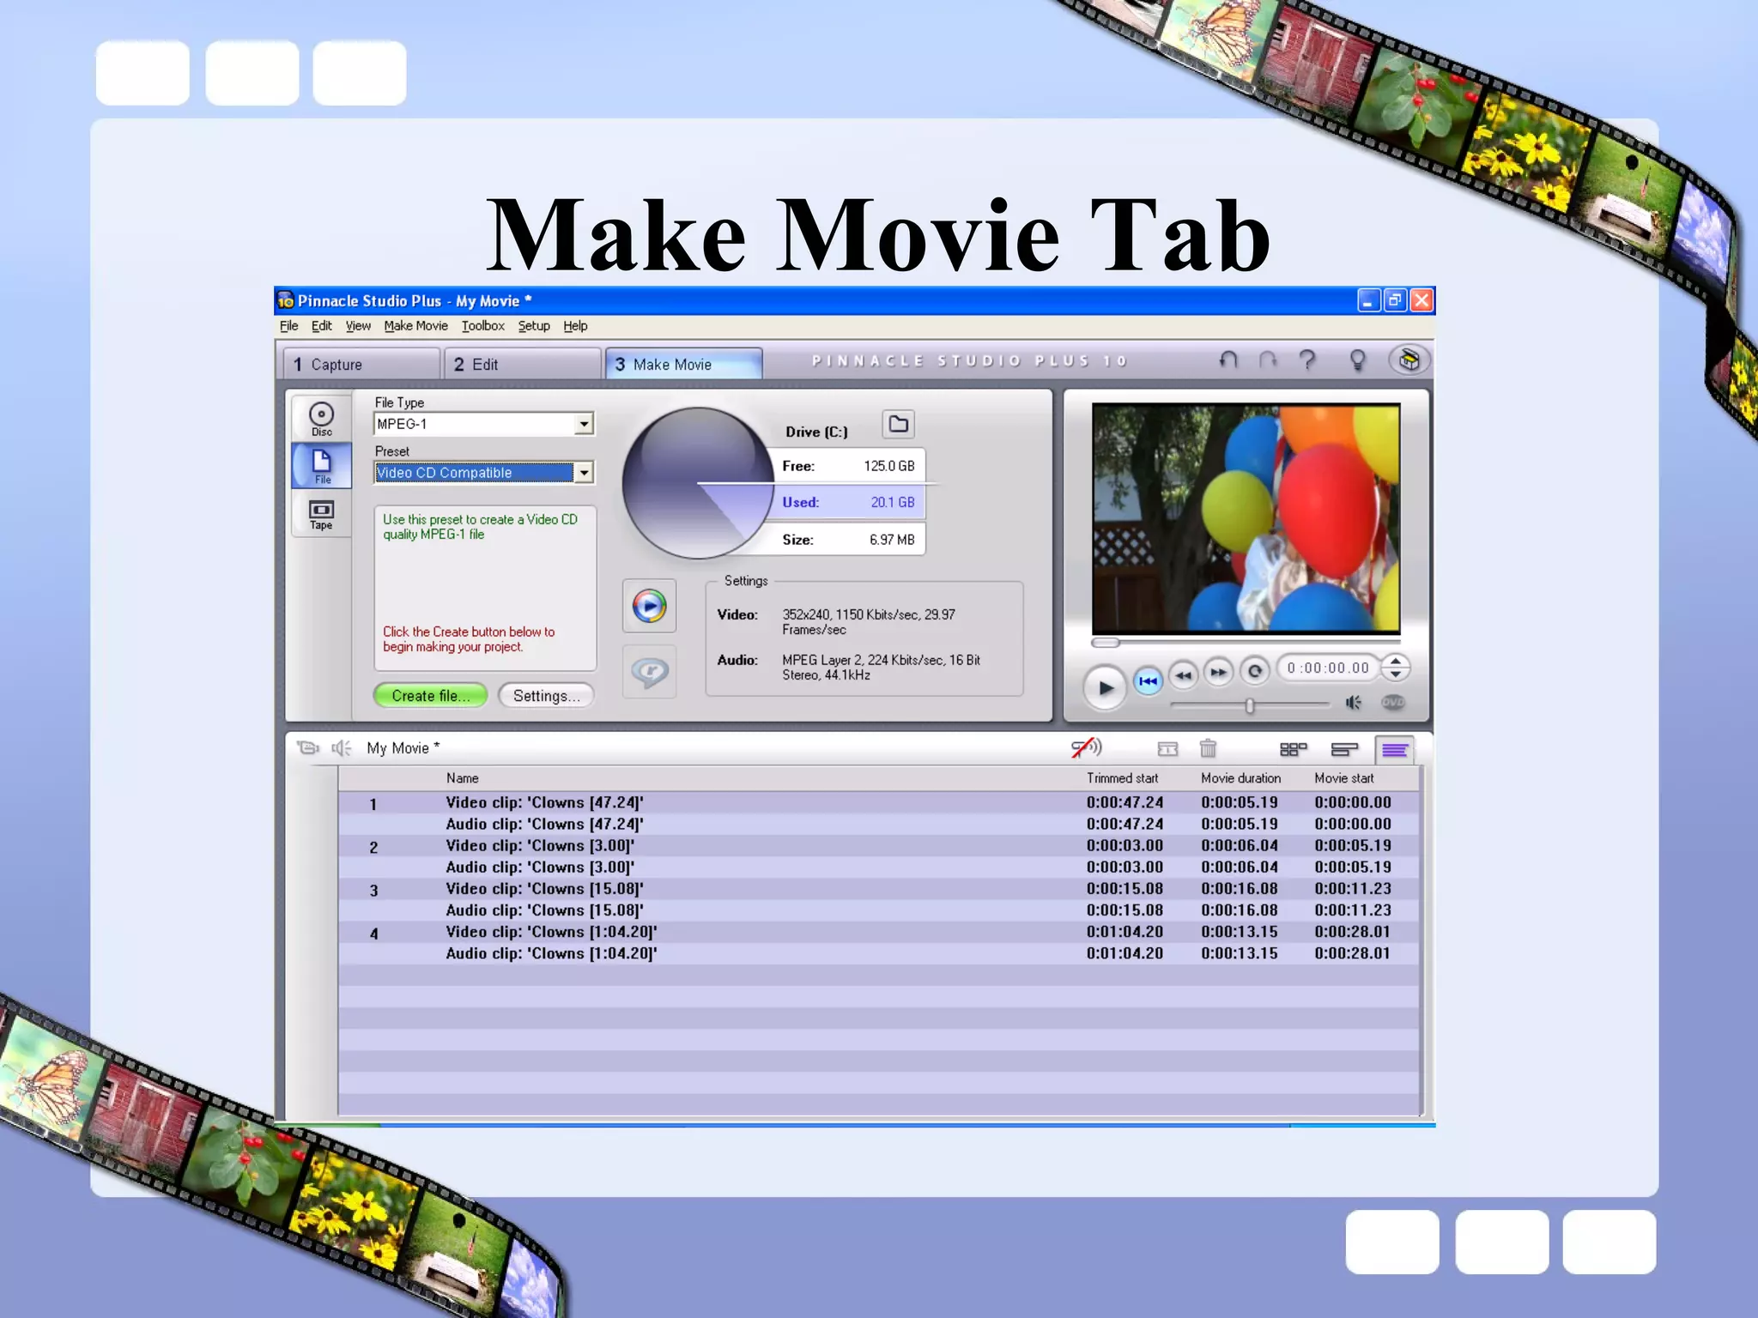Toggle the DVD preview button

1392,703
